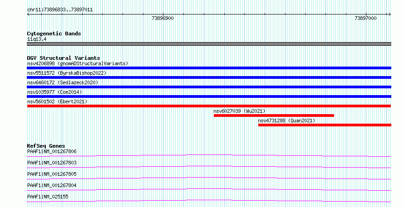Image resolution: width=404 pixels, height=207 pixels.
Task: Select the nsv5601502 (Ebert2021) label
Action: [57, 101]
